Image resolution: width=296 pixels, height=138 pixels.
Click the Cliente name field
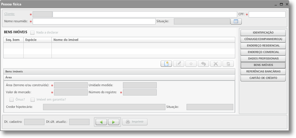point(145,14)
